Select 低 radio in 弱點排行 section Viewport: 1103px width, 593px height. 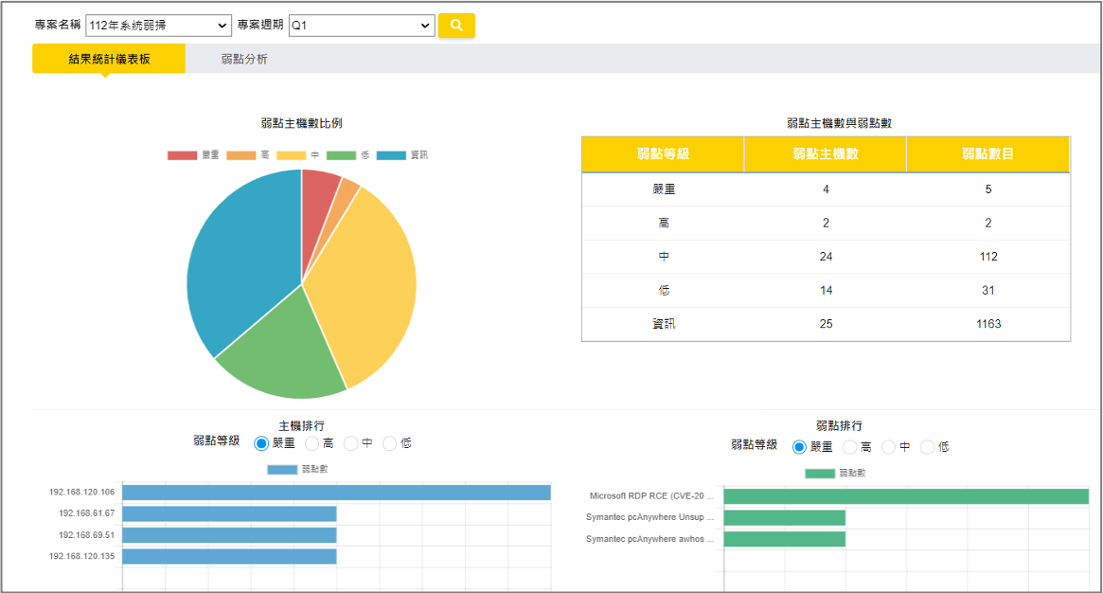tap(928, 446)
